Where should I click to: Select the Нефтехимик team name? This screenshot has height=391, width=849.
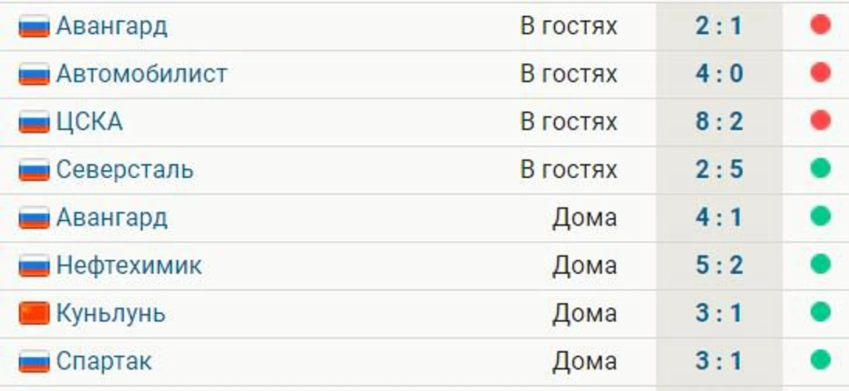tap(129, 266)
